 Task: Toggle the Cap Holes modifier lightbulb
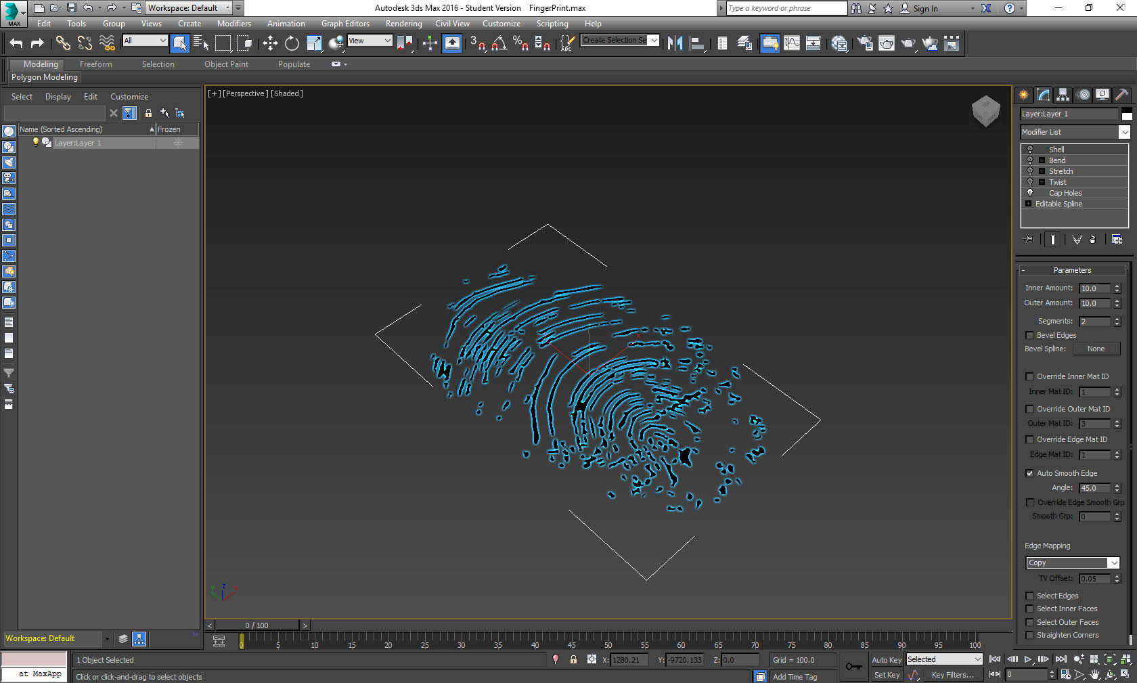point(1030,193)
